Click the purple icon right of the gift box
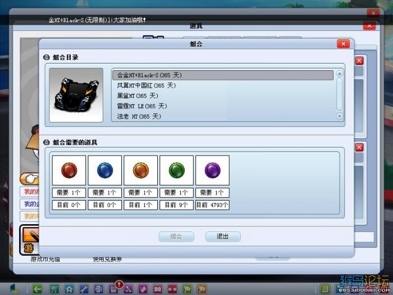 128,289
